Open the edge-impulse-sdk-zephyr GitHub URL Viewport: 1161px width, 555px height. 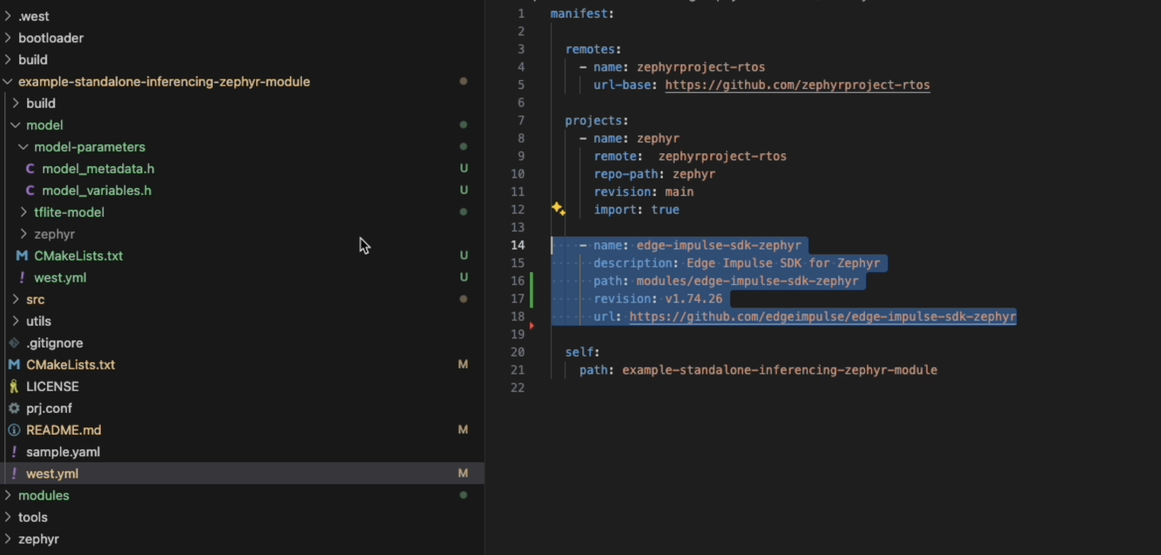(822, 317)
